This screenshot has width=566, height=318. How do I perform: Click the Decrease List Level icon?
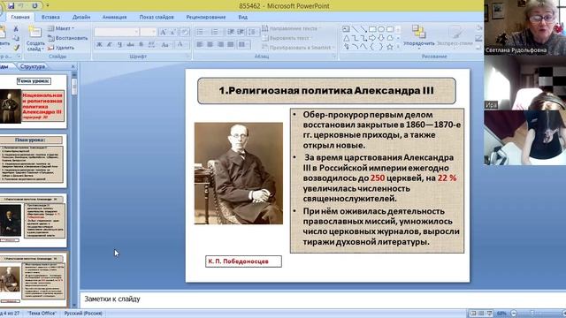tap(231, 32)
